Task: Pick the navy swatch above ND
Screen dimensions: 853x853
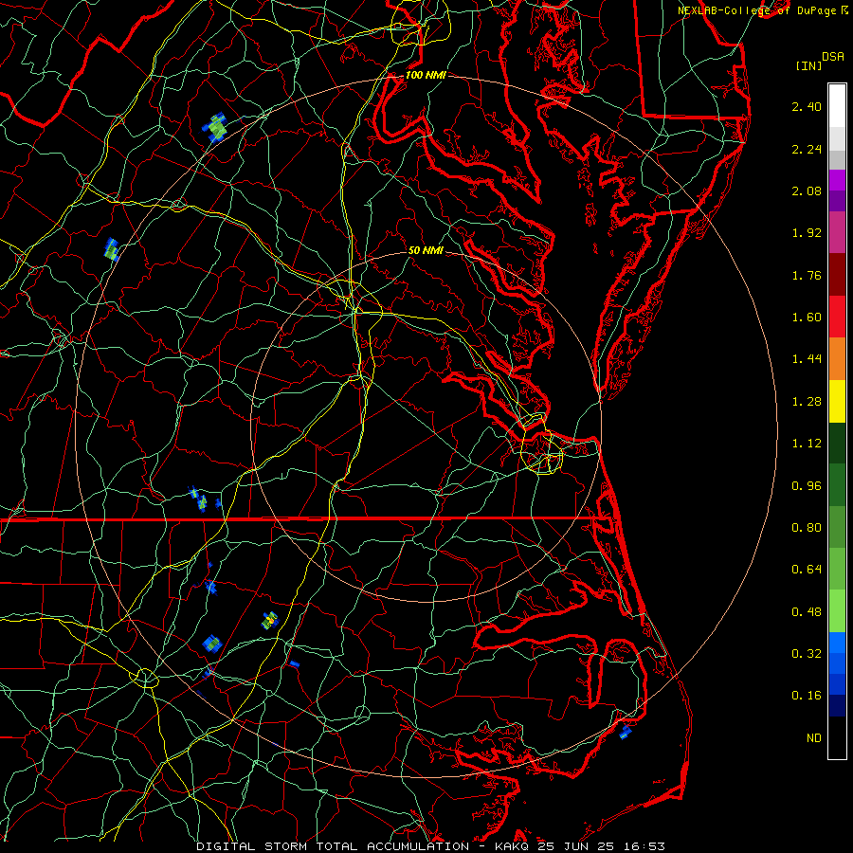Action: click(x=837, y=705)
